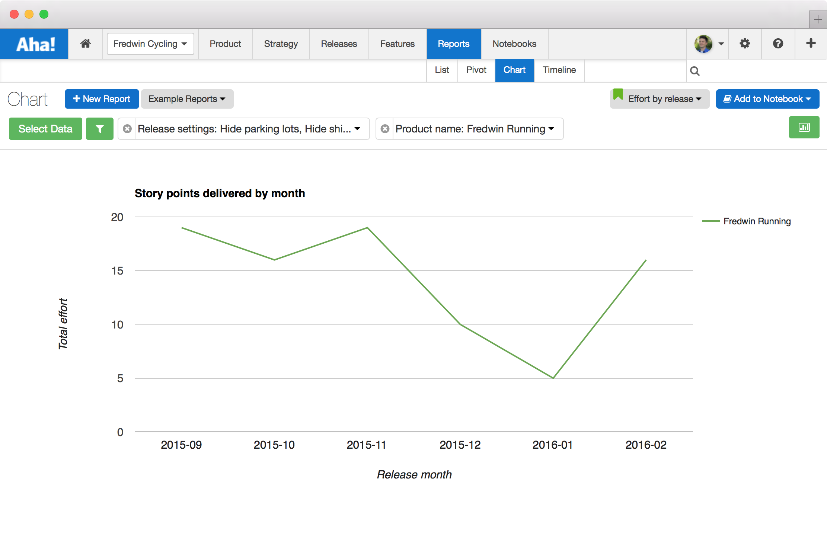Toggle Fredwin Running series in legend
The width and height of the screenshot is (827, 535).
[x=757, y=221]
